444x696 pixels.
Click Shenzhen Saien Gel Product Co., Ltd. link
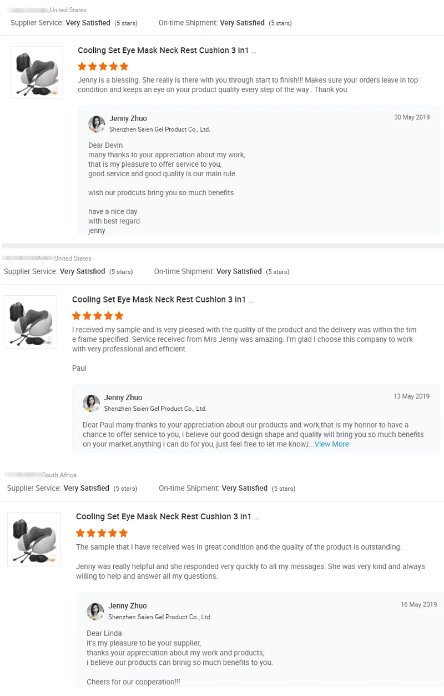coord(159,129)
